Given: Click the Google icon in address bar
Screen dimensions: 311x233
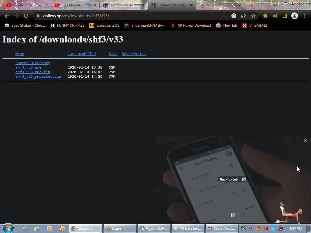Looking at the screenshot, I should tap(234, 16).
